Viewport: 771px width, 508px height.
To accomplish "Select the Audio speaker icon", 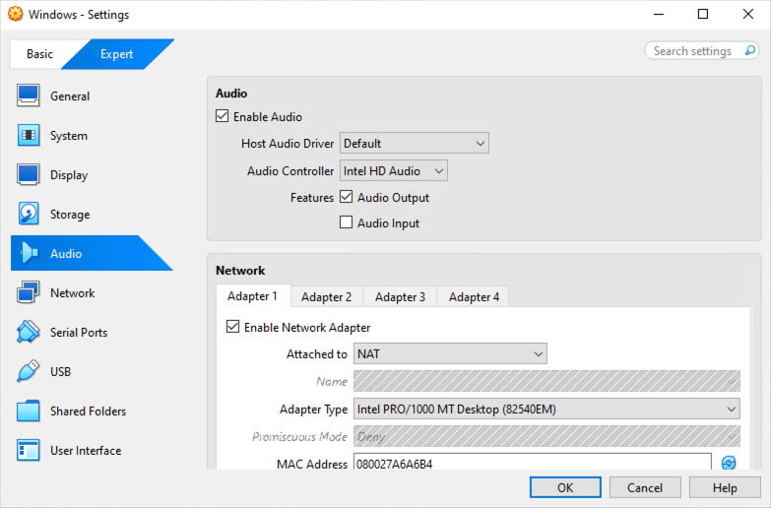I will click(28, 253).
